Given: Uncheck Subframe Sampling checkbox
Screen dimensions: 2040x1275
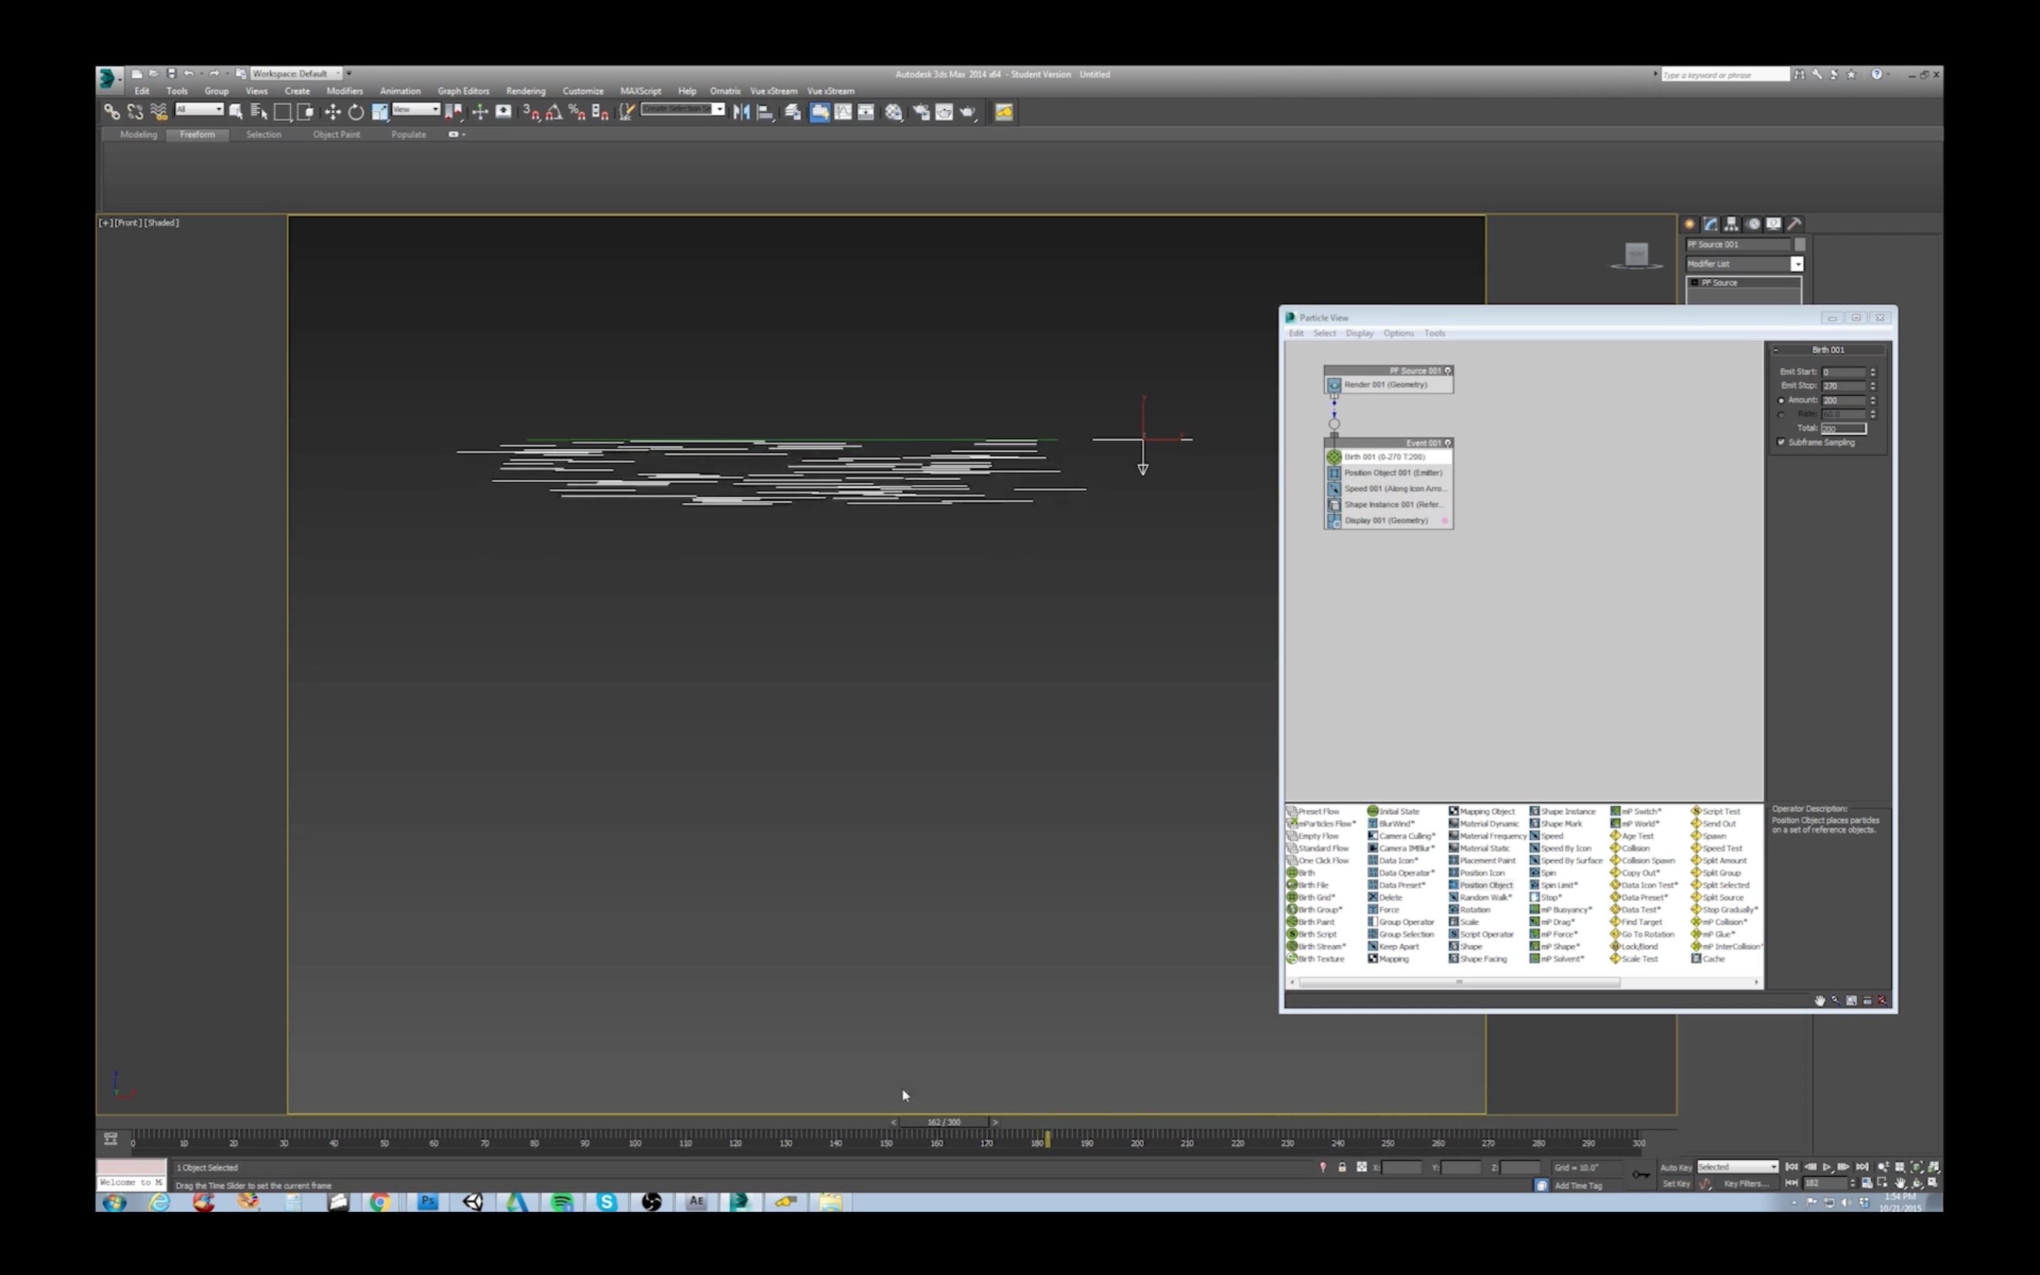Looking at the screenshot, I should coord(1781,442).
